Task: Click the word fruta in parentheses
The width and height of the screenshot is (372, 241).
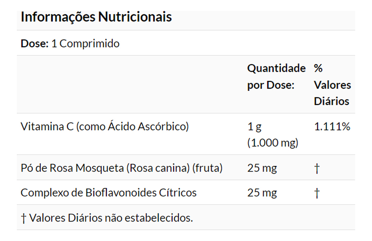Action: (x=207, y=168)
